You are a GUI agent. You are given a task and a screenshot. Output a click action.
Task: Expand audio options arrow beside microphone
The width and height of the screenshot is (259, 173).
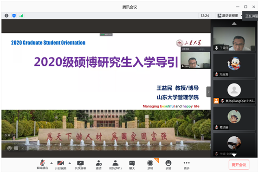(x=52, y=163)
